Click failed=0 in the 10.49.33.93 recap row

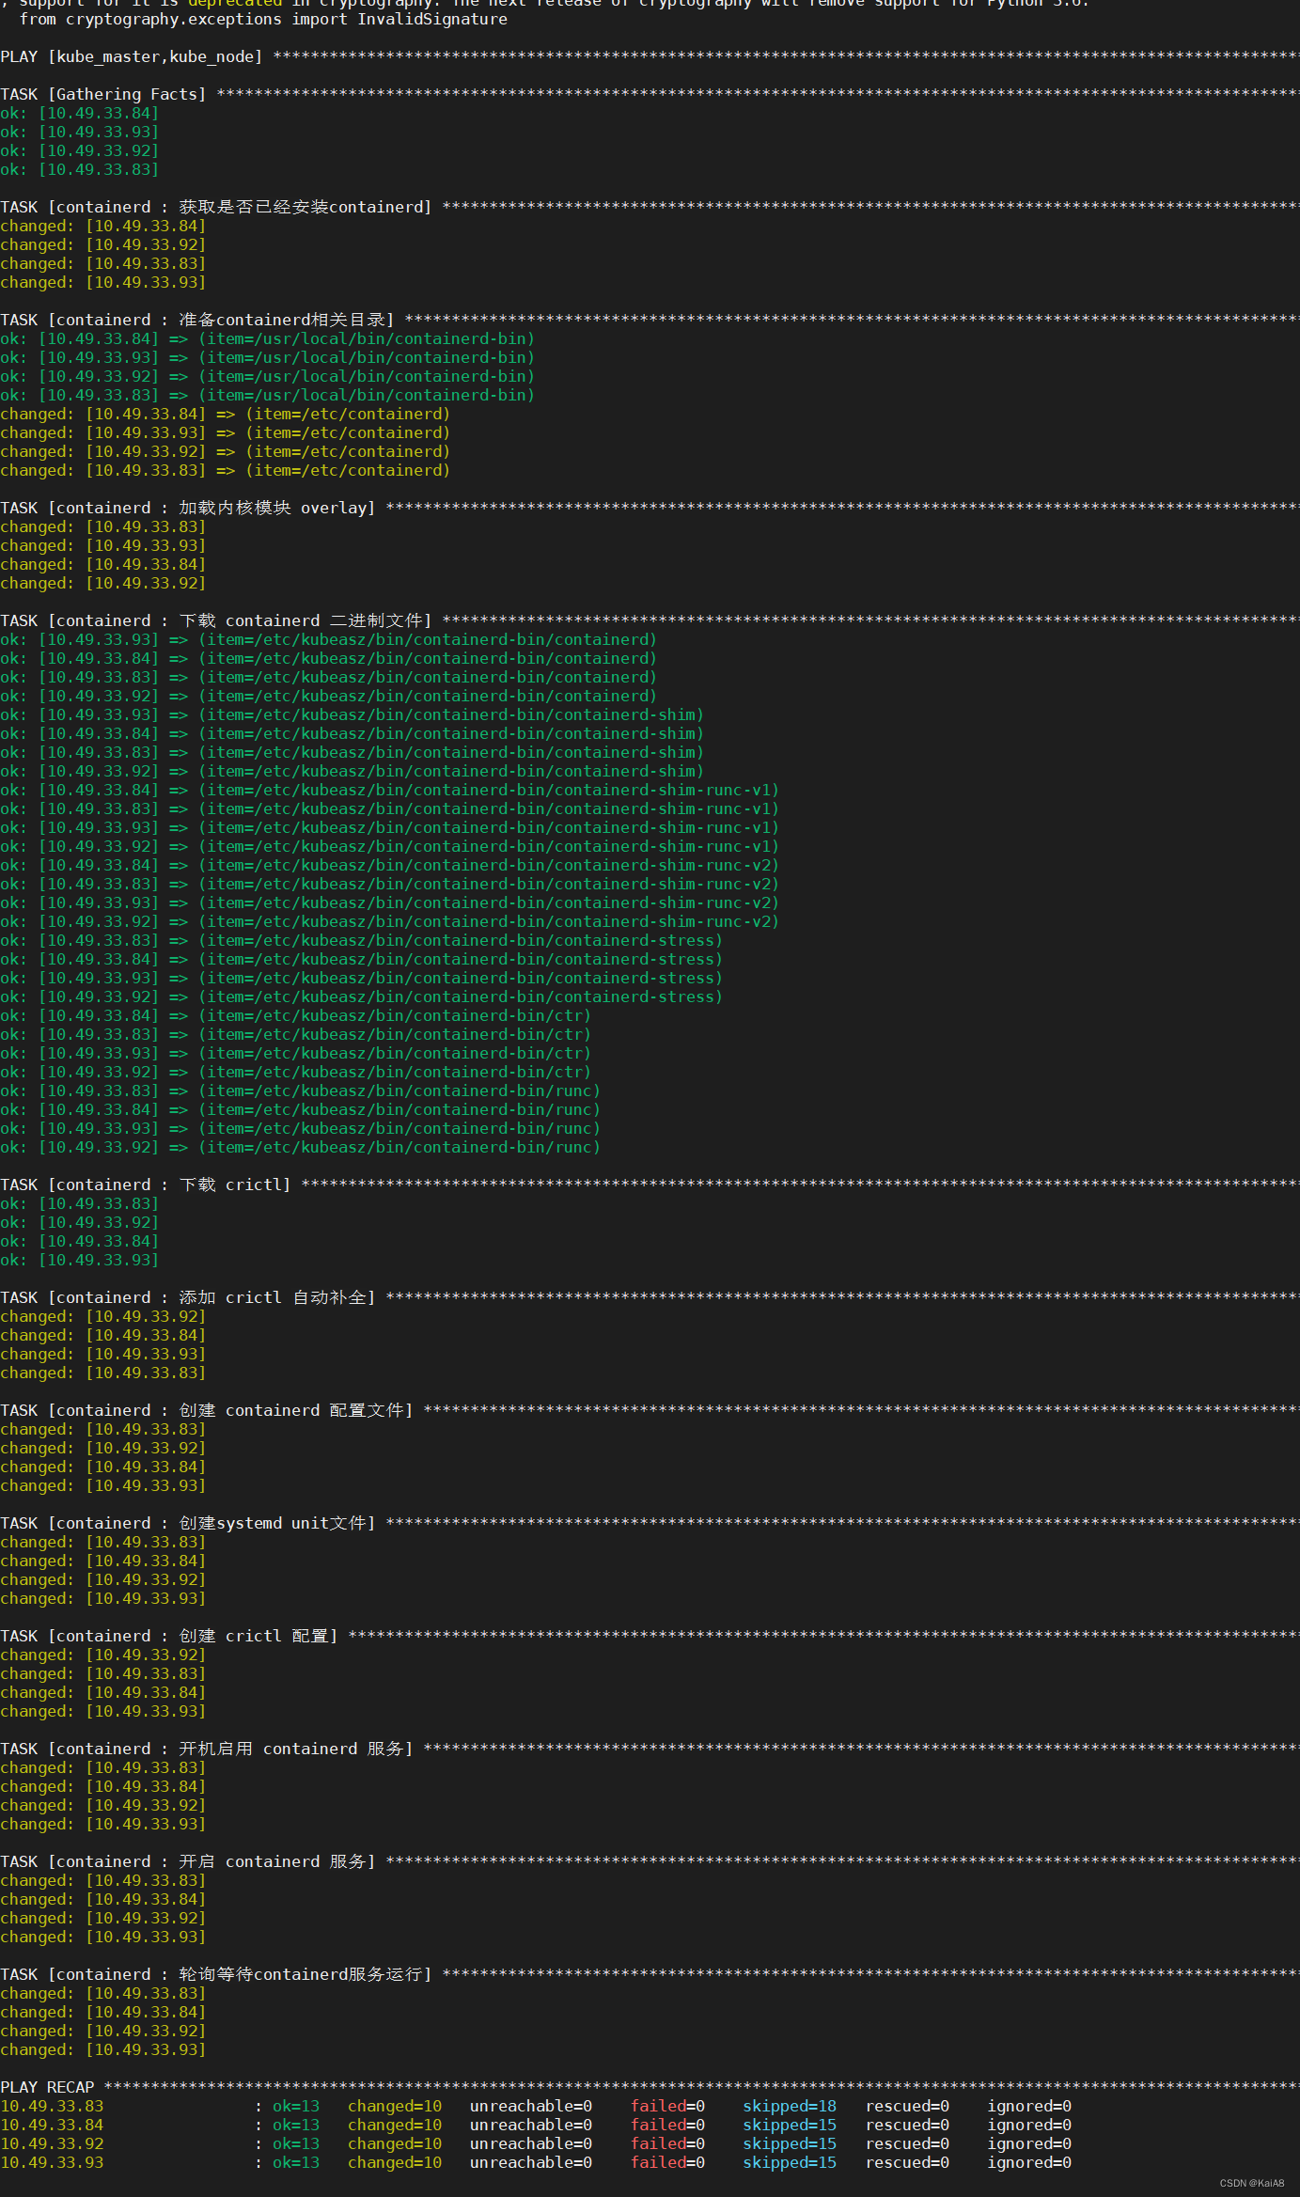coord(667,2162)
